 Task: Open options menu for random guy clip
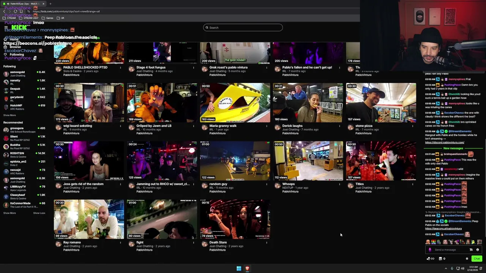267,184
